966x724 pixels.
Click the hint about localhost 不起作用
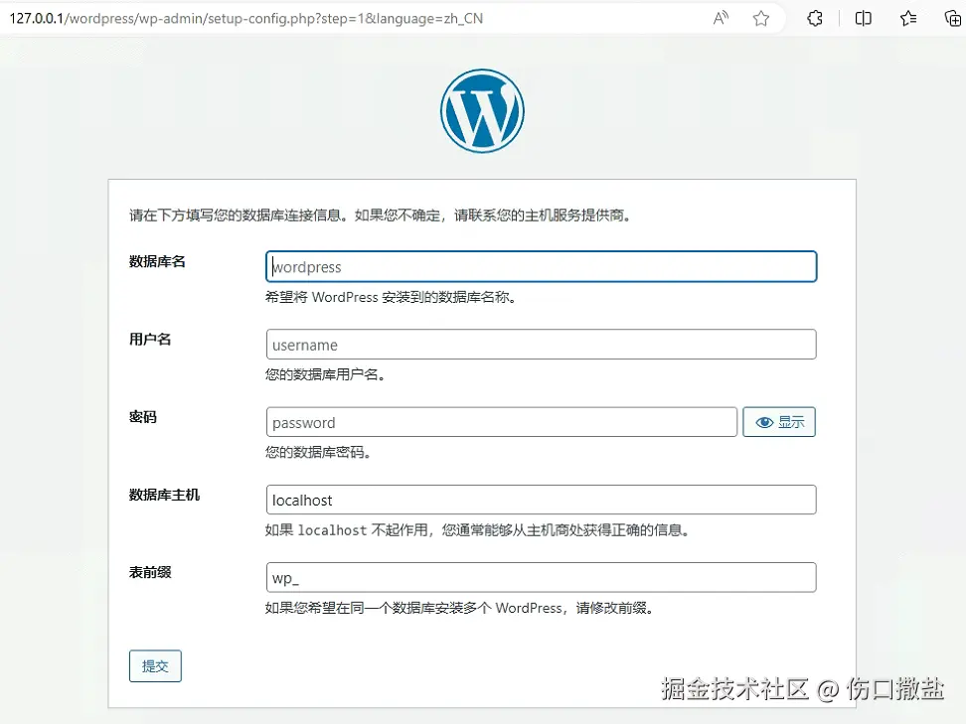pyautogui.click(x=477, y=530)
